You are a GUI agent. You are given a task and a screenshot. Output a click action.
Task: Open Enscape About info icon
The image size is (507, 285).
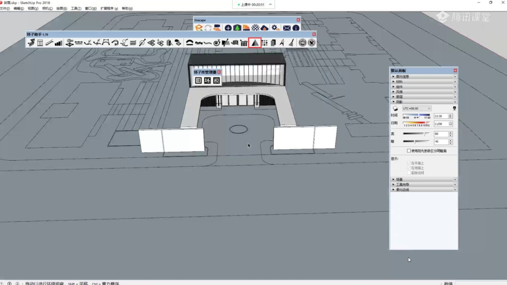coord(296,28)
